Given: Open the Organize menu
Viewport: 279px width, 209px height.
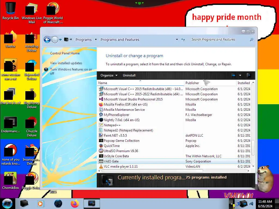Looking at the screenshot, I should (x=109, y=75).
